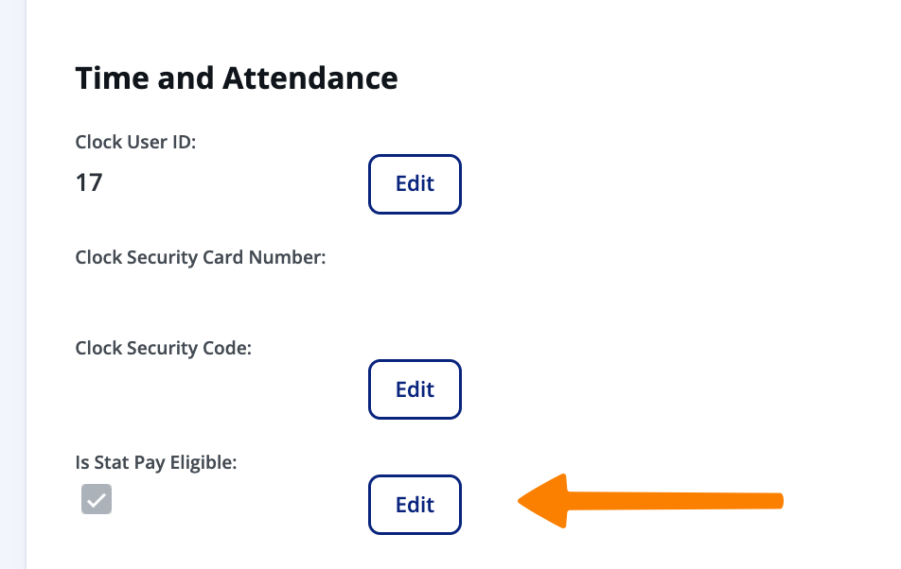Image resolution: width=901 pixels, height=569 pixels.
Task: Click the word Eligible in Stat Pay label
Action: [203, 462]
